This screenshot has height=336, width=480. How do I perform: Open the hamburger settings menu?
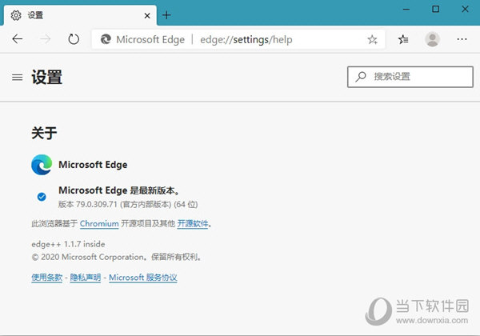click(17, 78)
